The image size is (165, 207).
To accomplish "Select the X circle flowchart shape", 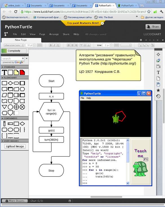I will point(22,107).
